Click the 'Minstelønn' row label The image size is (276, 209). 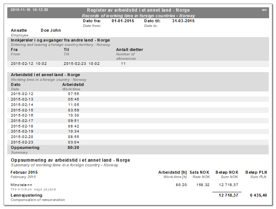point(21,185)
